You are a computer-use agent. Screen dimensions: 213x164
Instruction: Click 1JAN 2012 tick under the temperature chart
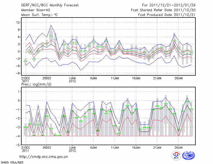coord(72,80)
